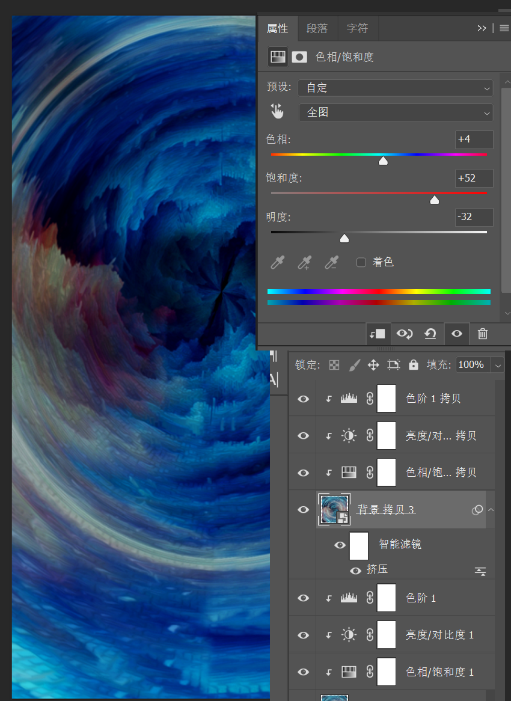Image resolution: width=511 pixels, height=701 pixels.
Task: Switch to the 字符 tab
Action: point(357,29)
